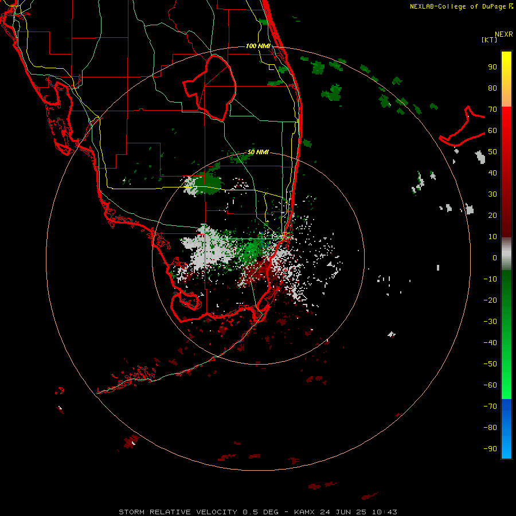516x516 pixels.
Task: Click the 20 value on velocity scale
Action: pyautogui.click(x=492, y=216)
